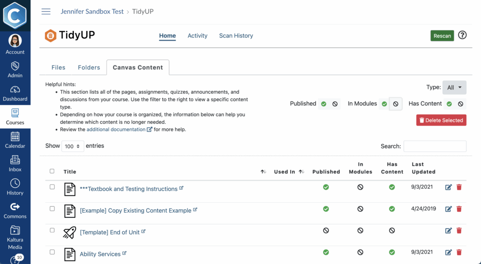Click trash icon for Template End of Unit
Image resolution: width=481 pixels, height=264 pixels.
[459, 231]
